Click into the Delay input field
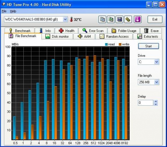This screenshot has width=167, height=147. click(146, 103)
